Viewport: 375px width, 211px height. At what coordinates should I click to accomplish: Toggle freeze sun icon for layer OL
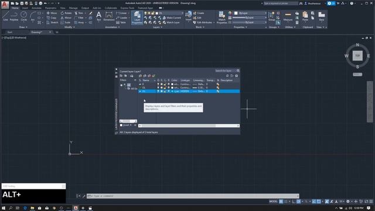pyautogui.click(x=162, y=88)
